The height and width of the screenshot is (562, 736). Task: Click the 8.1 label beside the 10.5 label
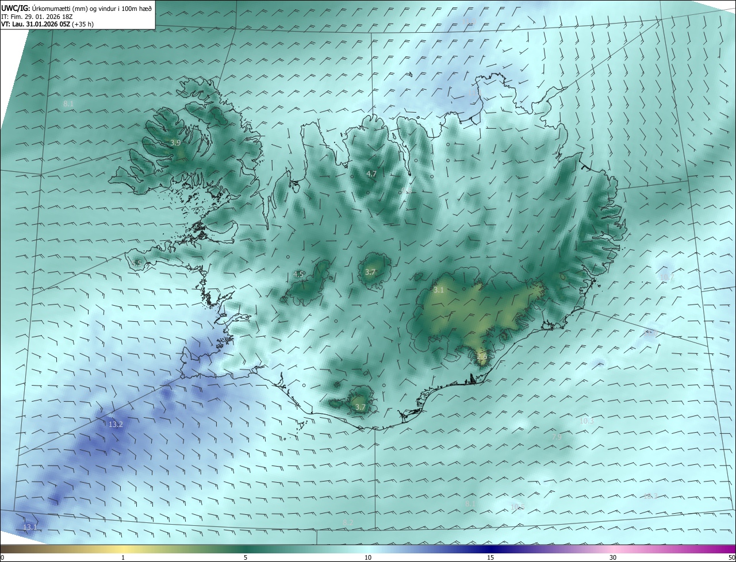point(470,503)
